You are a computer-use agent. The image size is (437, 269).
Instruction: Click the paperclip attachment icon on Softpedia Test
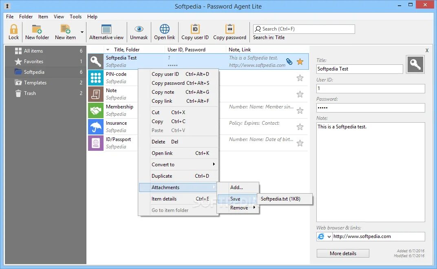click(289, 61)
